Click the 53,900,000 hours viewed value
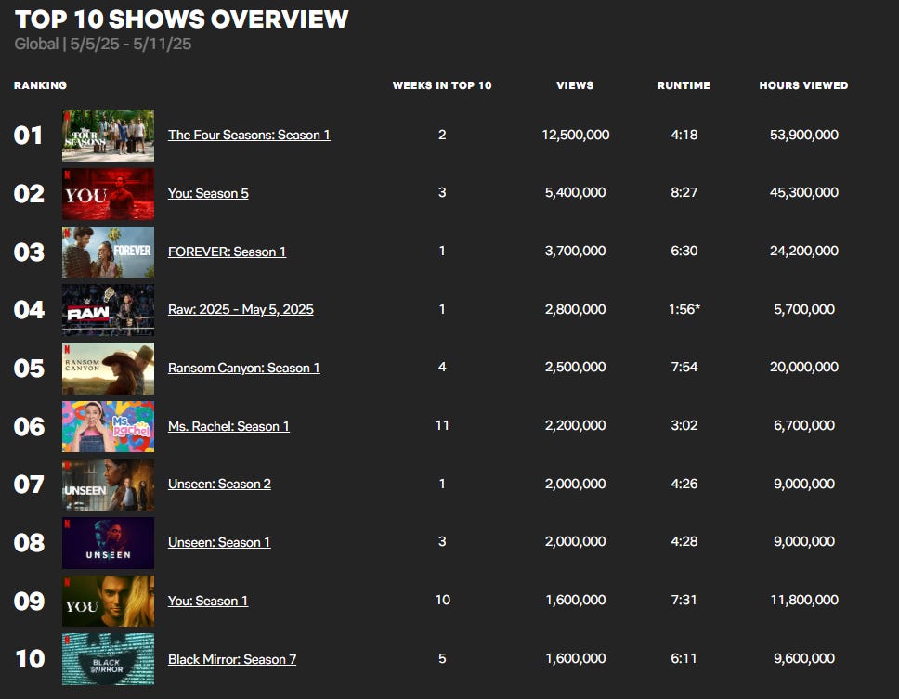899x699 pixels. coord(804,135)
